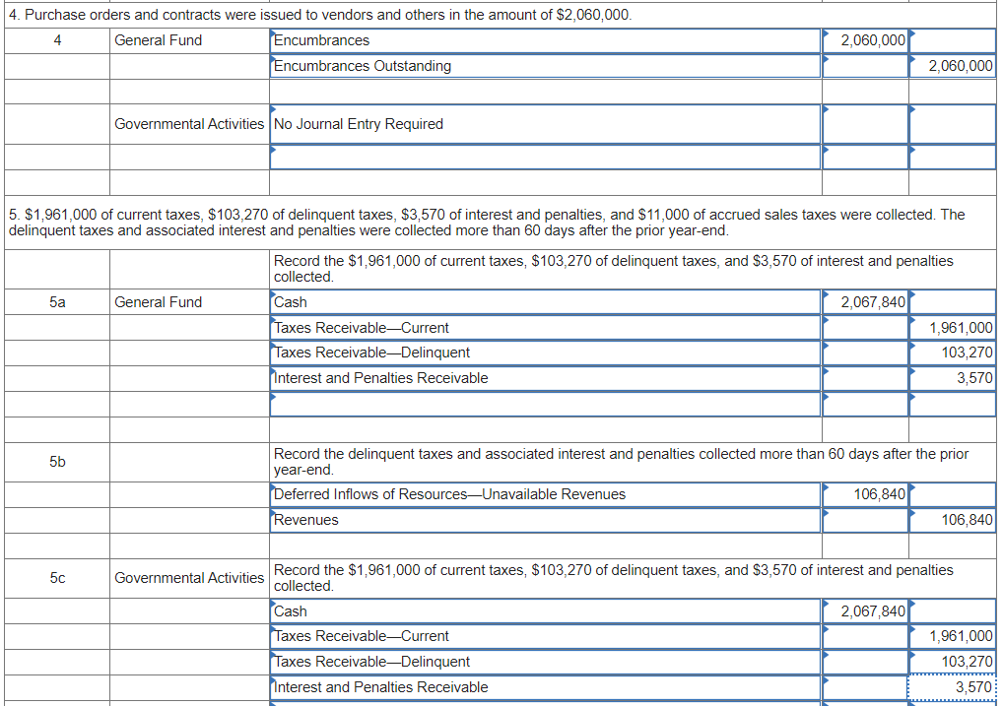This screenshot has width=1003, height=706.
Task: Open the Taxes Receivable—Delinquent dropdown in entry 5a
Action: (x=542, y=352)
